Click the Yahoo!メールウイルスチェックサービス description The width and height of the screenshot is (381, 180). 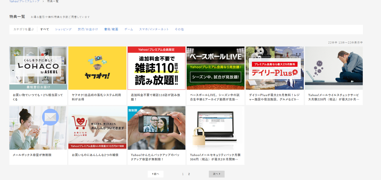334,97
